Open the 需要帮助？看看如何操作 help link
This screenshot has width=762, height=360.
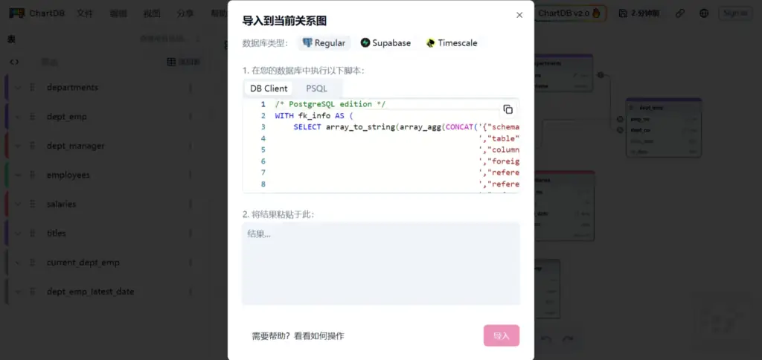(298, 335)
